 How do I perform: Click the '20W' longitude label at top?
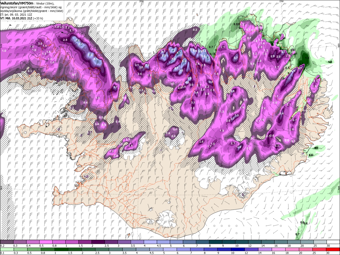coord(141,1)
